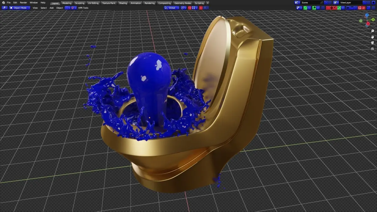Open the snapping options dropdown

(195, 8)
